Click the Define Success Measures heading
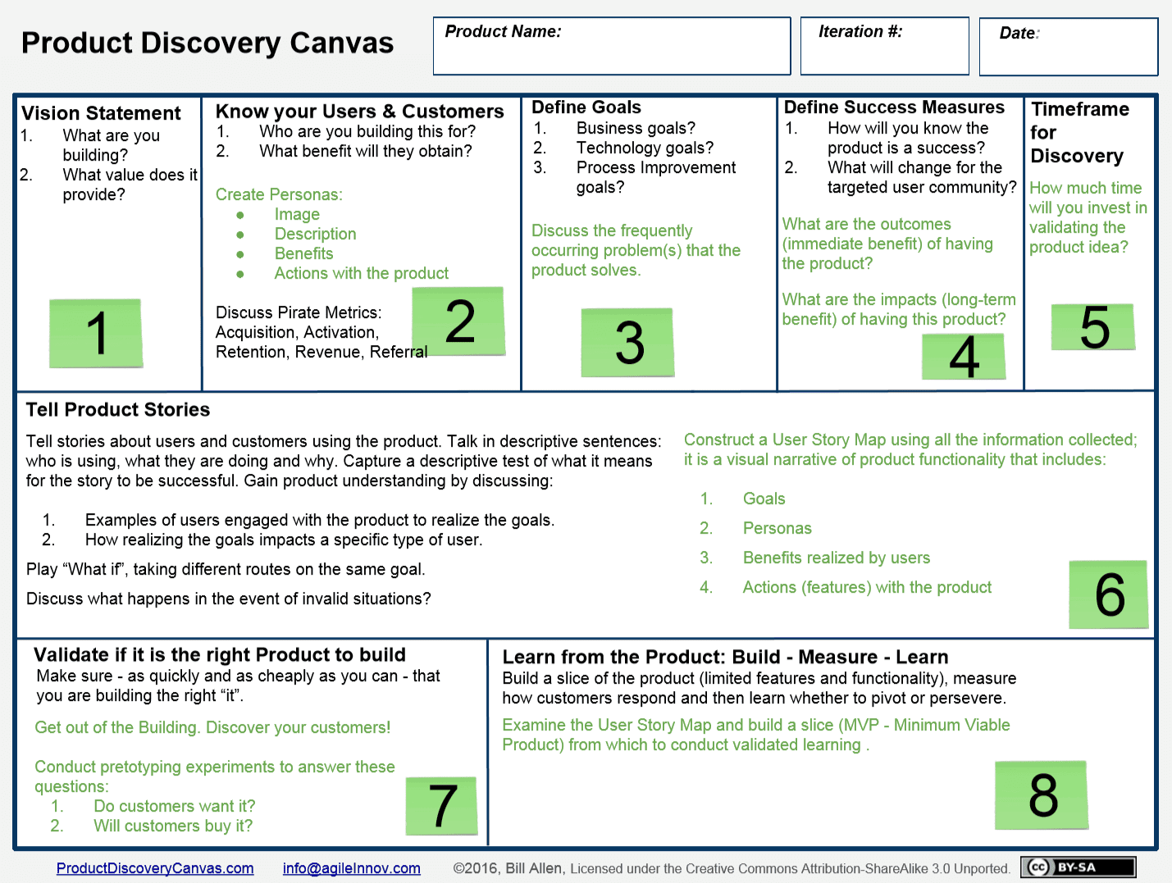Image resolution: width=1172 pixels, height=883 pixels. [894, 107]
